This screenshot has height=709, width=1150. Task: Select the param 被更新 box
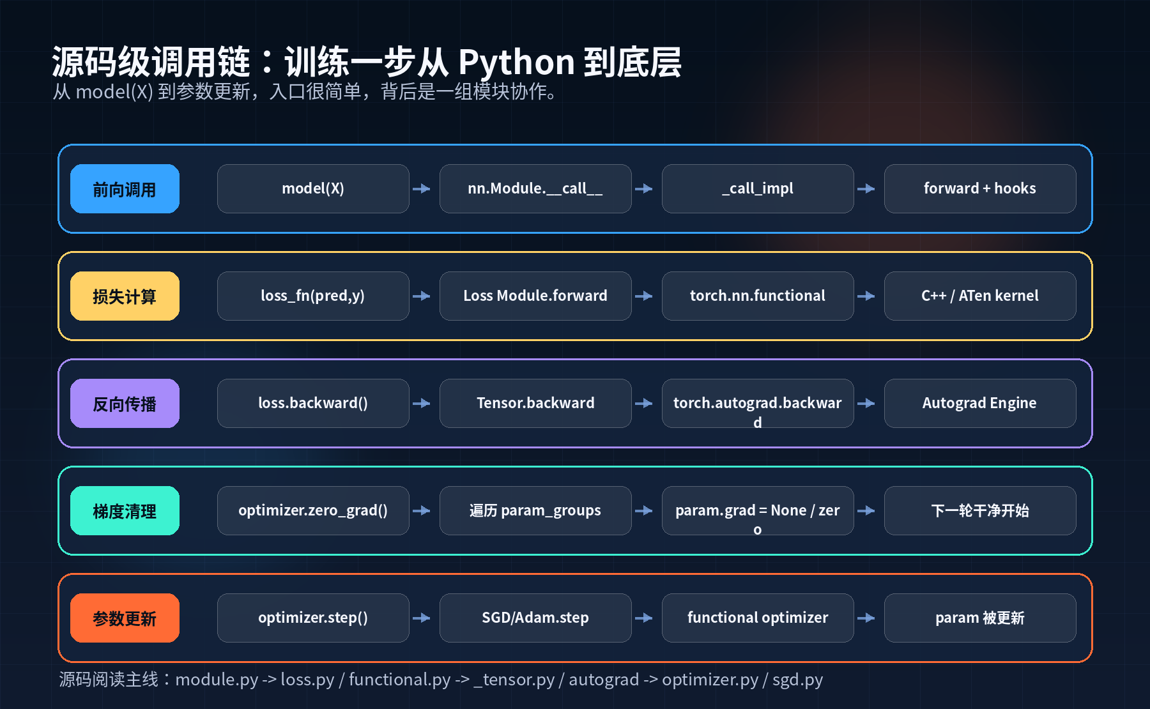pyautogui.click(x=980, y=618)
